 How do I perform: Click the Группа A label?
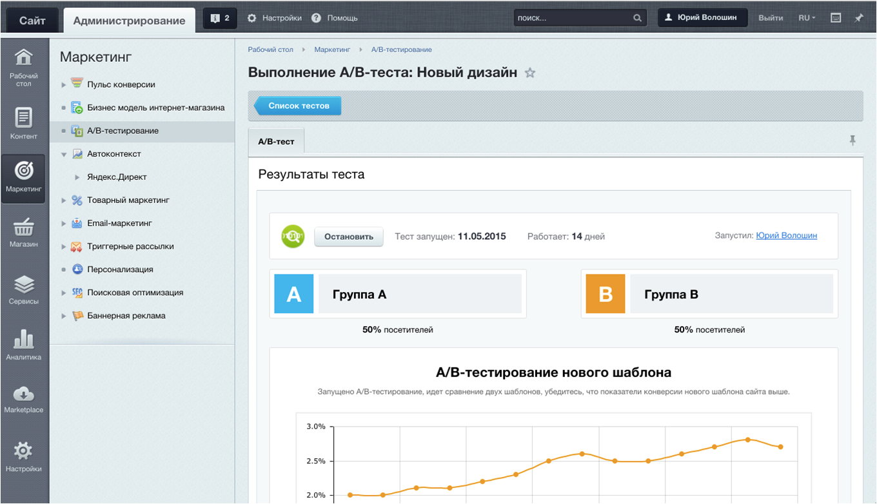[359, 295]
